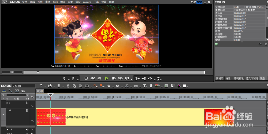Cut selection with the scissors icon
This screenshot has height=134, width=268.
[x=68, y=86]
